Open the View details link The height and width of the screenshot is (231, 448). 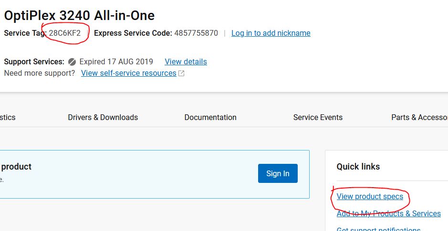(x=186, y=61)
